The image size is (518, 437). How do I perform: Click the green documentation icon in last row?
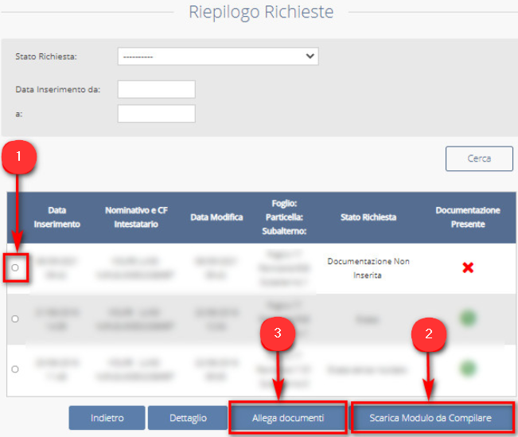(468, 369)
